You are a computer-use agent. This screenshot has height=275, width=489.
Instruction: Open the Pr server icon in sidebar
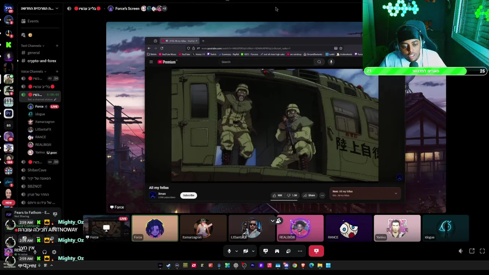coord(8,113)
